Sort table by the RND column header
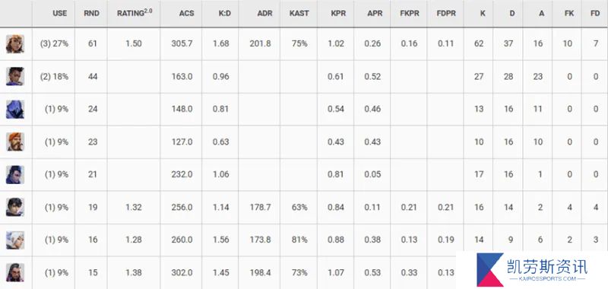 tap(91, 13)
